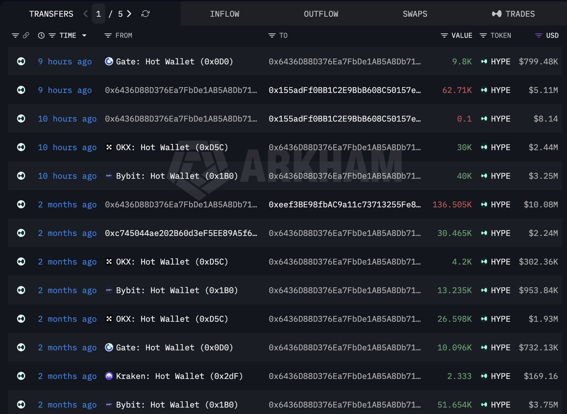
Task: Switch to the OUTFLOW tab
Action: point(321,14)
